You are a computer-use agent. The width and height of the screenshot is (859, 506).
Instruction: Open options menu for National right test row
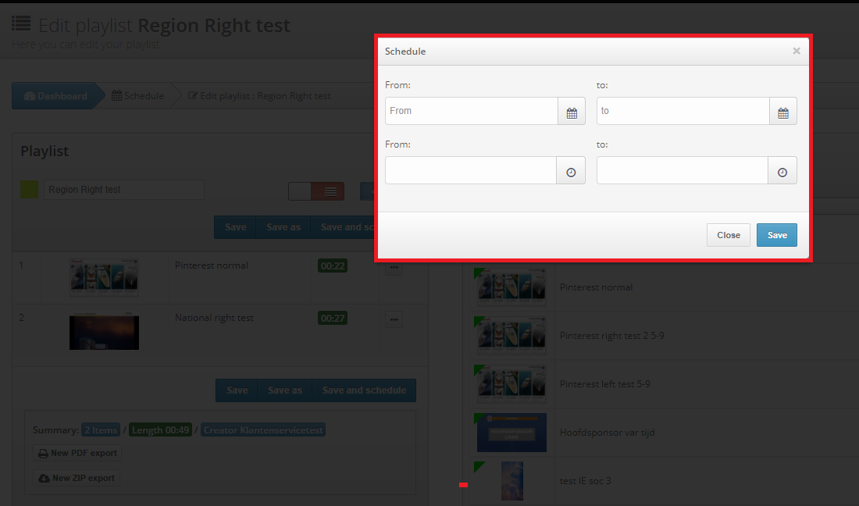coord(394,320)
